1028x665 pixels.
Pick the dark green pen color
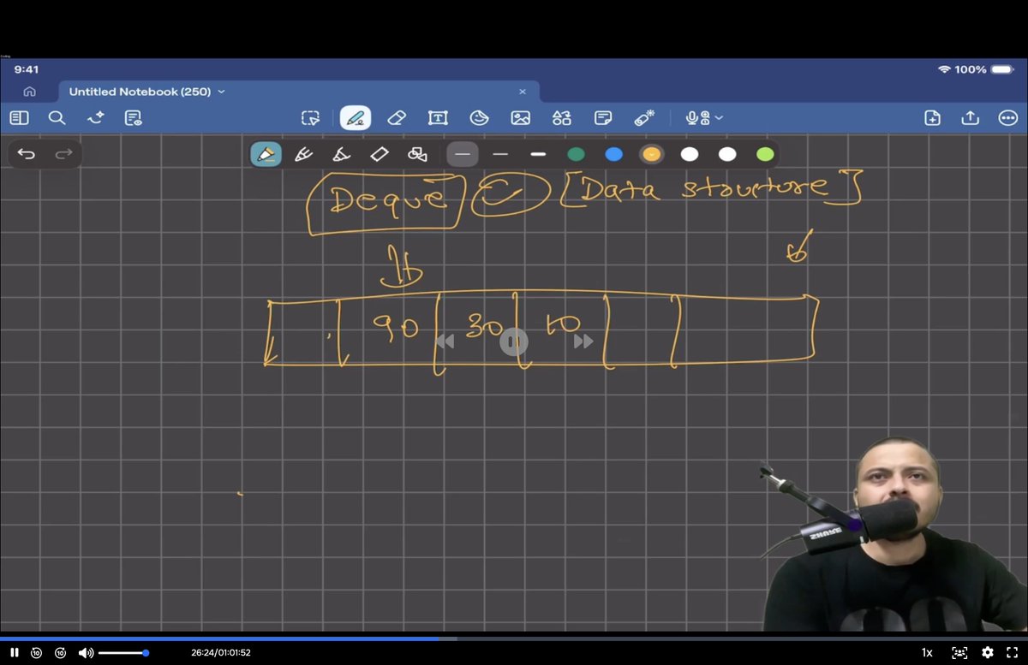pyautogui.click(x=577, y=154)
